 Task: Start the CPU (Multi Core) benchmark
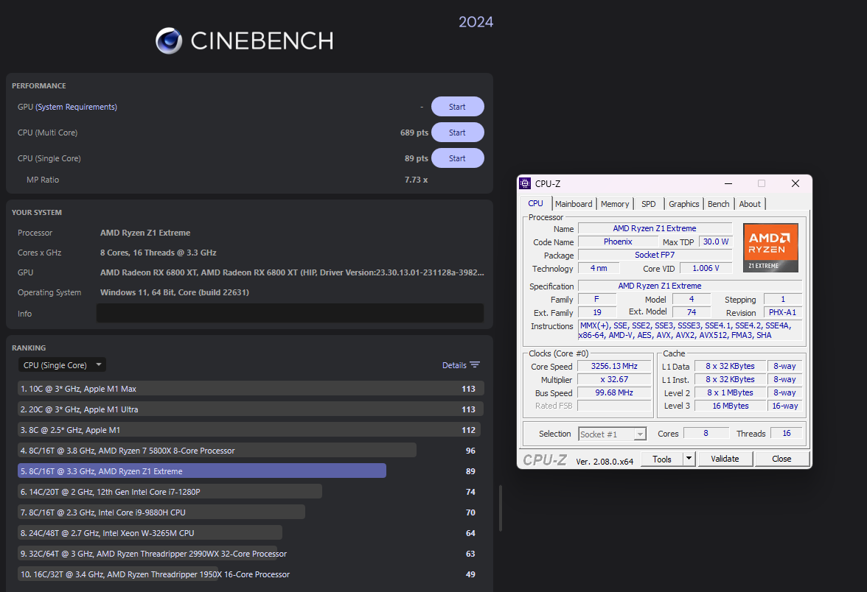(457, 132)
